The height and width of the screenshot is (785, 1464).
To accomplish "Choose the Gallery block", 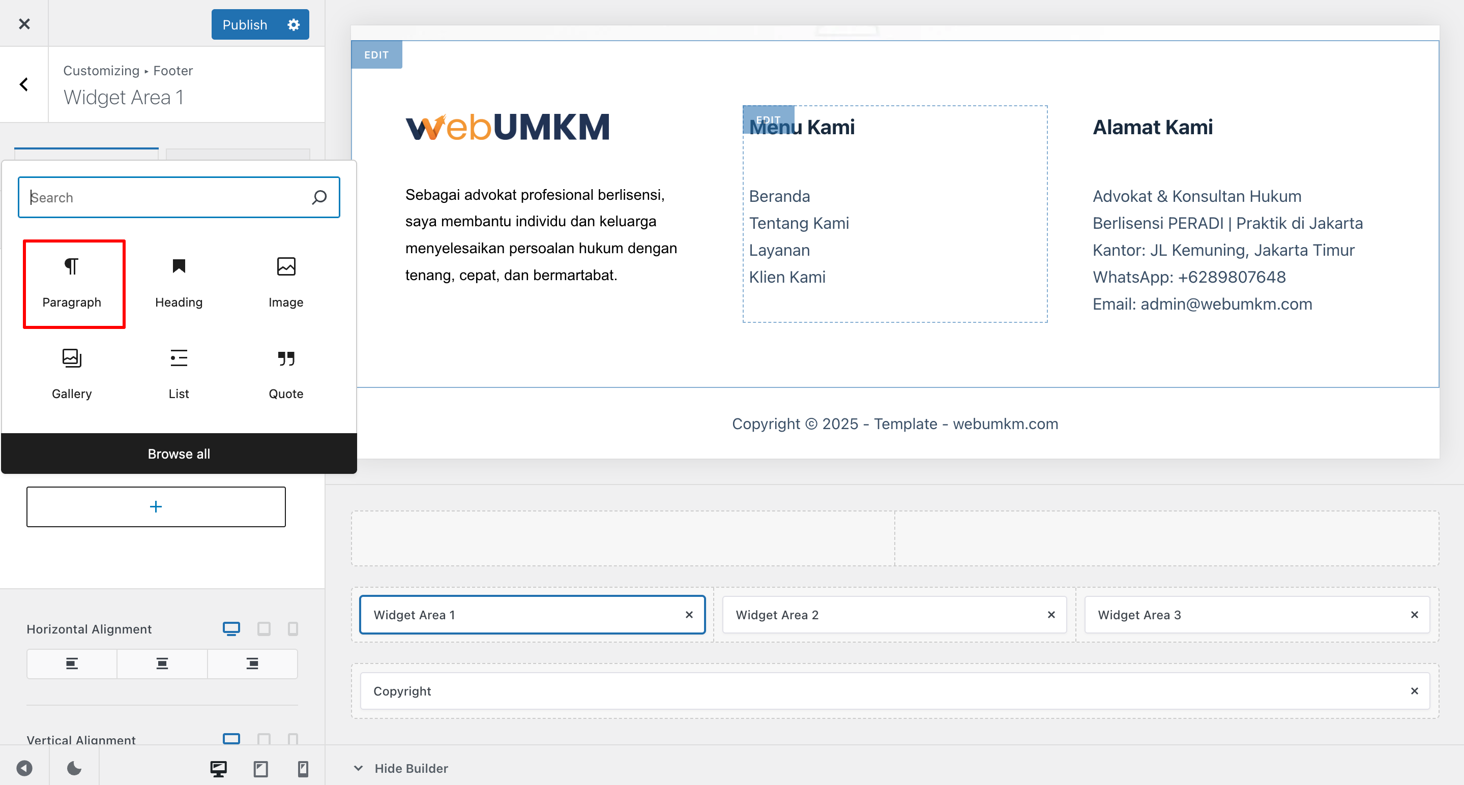I will click(x=72, y=374).
